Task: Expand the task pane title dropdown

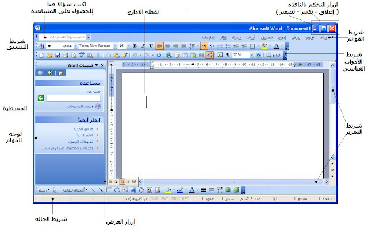Action: pos(96,65)
